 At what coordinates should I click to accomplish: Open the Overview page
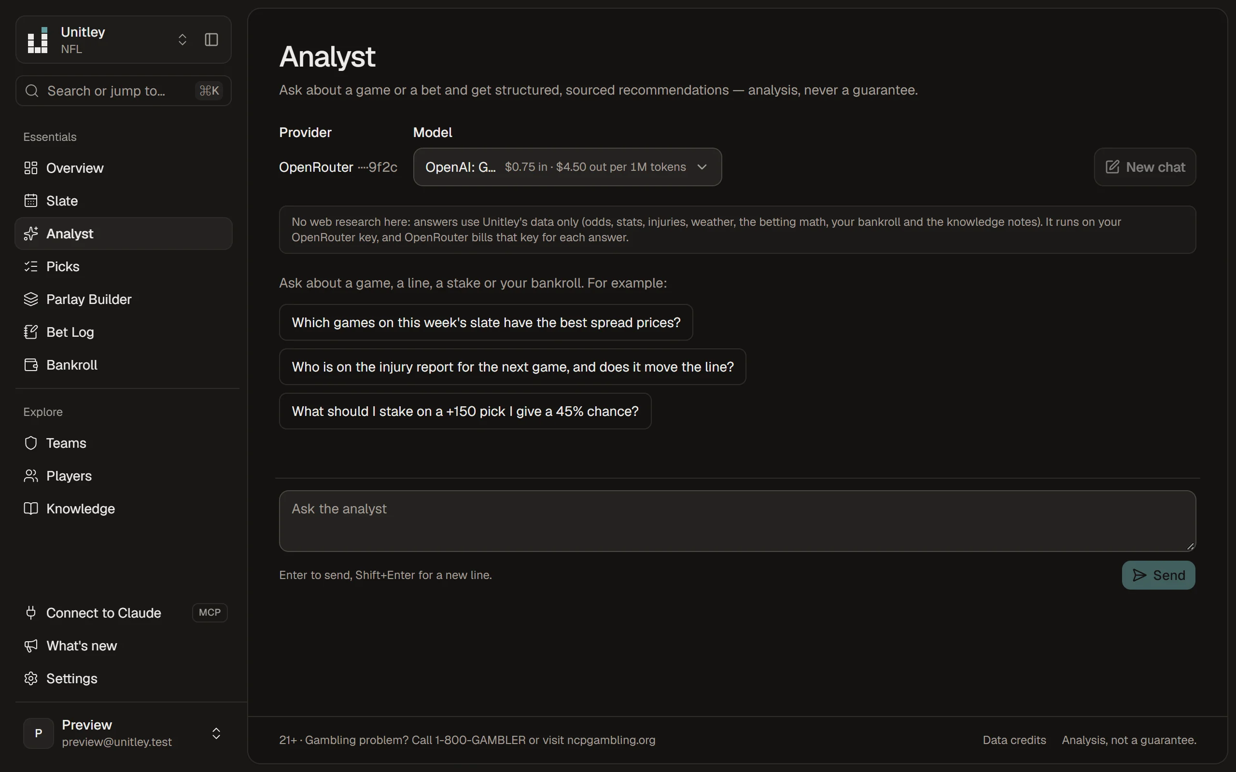[x=124, y=168]
